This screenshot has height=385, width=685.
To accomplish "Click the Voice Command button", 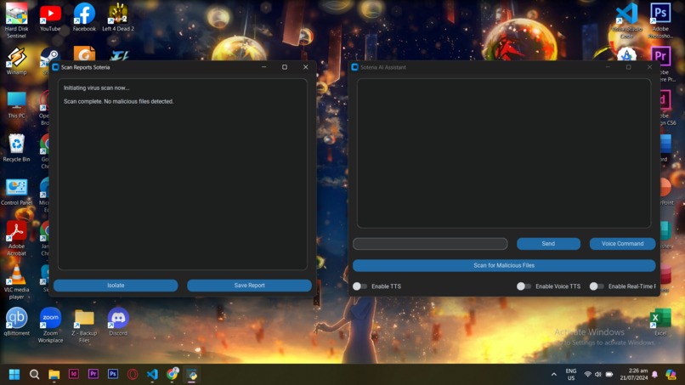I will 622,244.
